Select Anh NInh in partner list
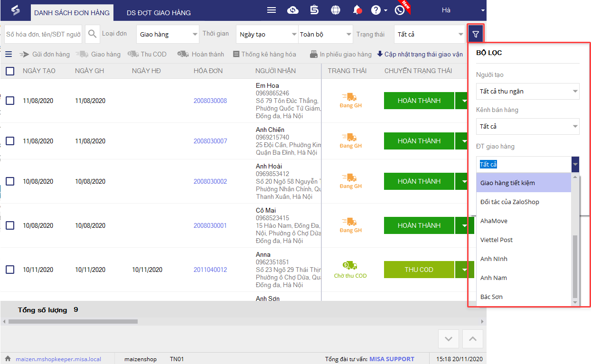Viewport: 591px width, 364px height. click(x=524, y=259)
